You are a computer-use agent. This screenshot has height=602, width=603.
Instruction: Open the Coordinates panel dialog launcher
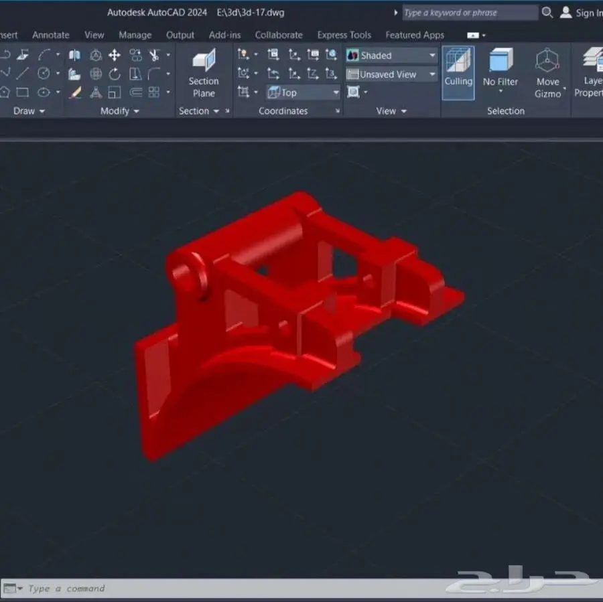tap(337, 111)
